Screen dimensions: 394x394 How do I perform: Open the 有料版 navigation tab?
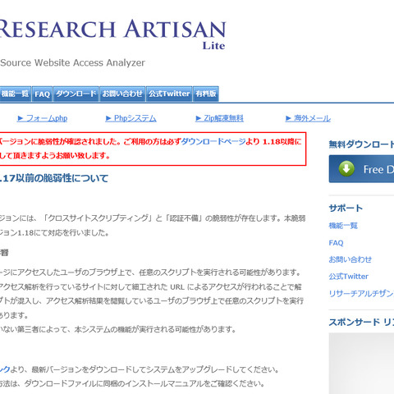coord(206,94)
